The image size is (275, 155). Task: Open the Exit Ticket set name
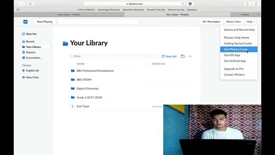click(83, 106)
